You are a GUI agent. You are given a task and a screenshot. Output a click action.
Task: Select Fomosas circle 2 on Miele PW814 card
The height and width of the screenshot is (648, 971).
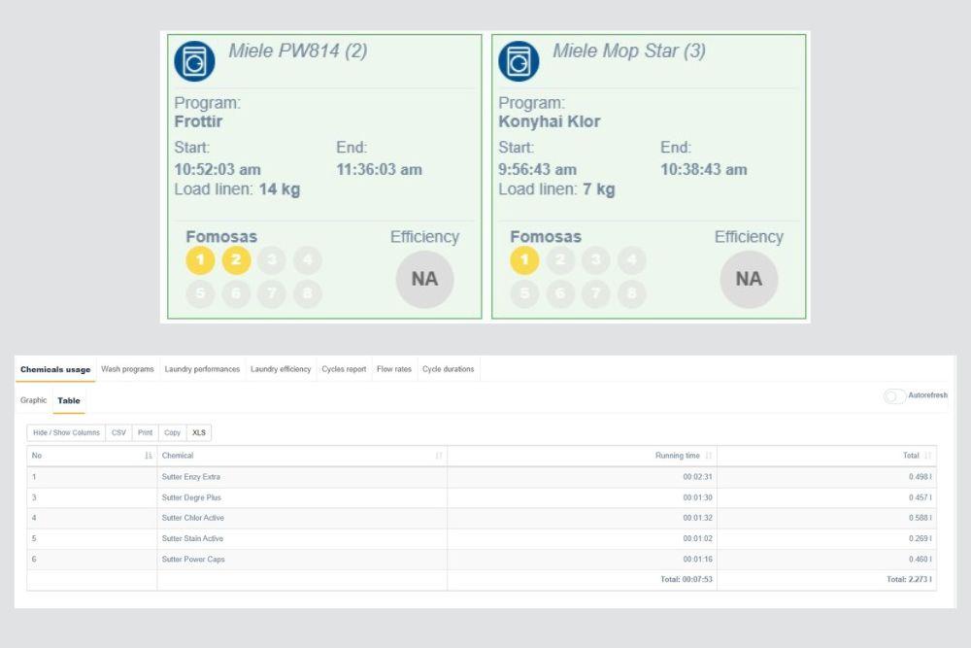click(236, 260)
